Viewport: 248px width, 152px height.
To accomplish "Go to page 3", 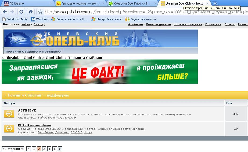I will click(x=44, y=149).
